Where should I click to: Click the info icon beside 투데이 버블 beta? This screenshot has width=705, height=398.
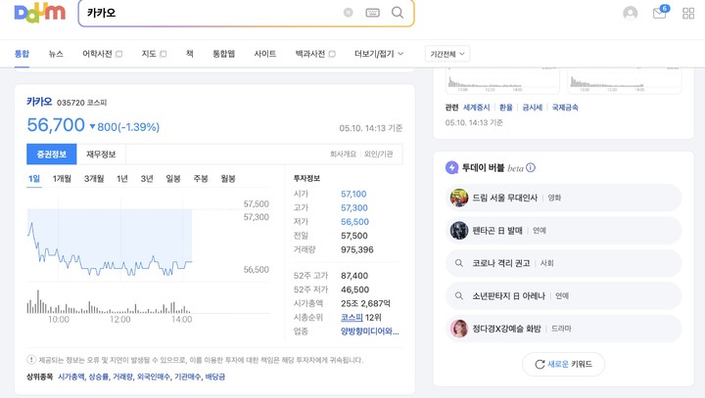(x=531, y=167)
